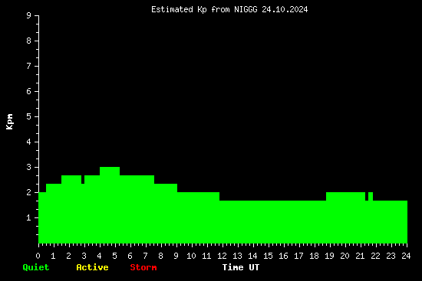Click hour 12 on the time axis

click(x=222, y=256)
